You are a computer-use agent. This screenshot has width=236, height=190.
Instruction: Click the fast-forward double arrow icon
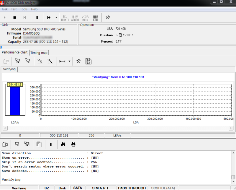coord(49,17)
